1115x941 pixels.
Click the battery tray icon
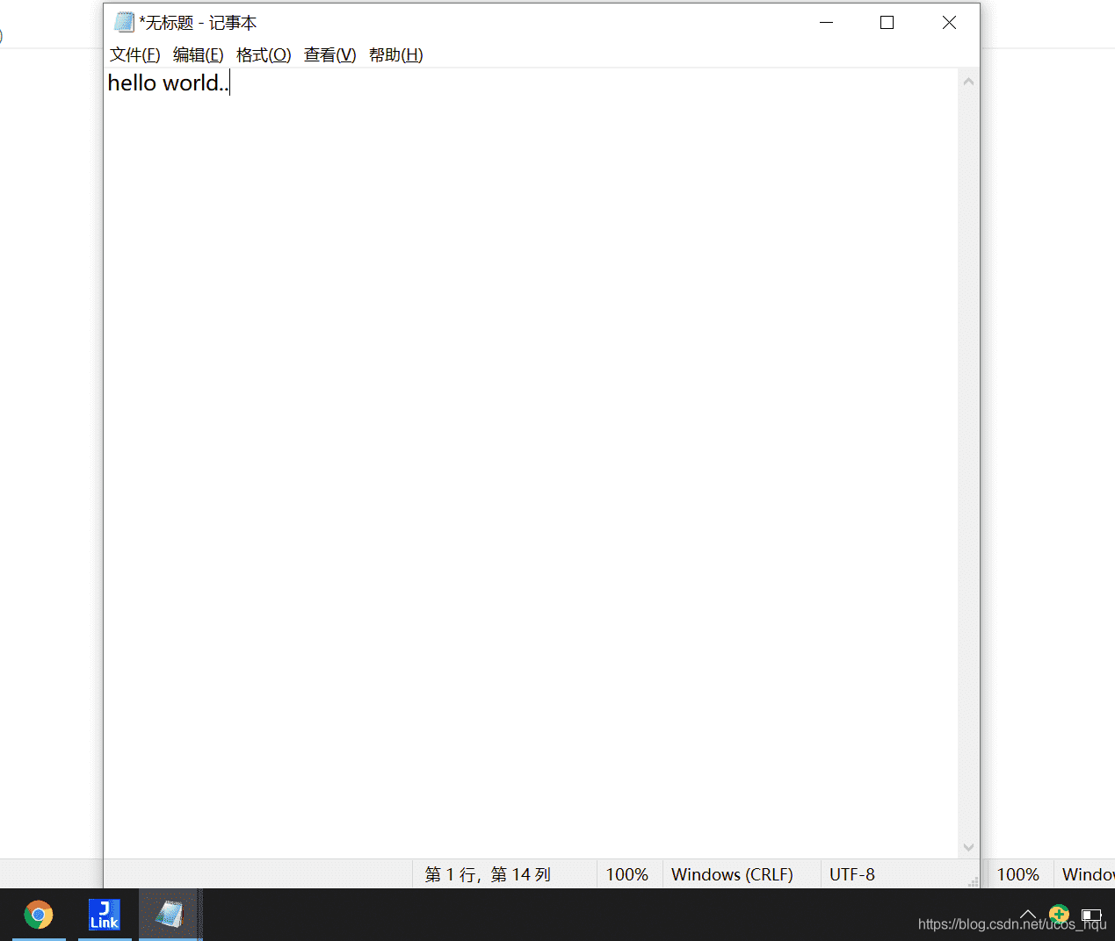[1091, 915]
